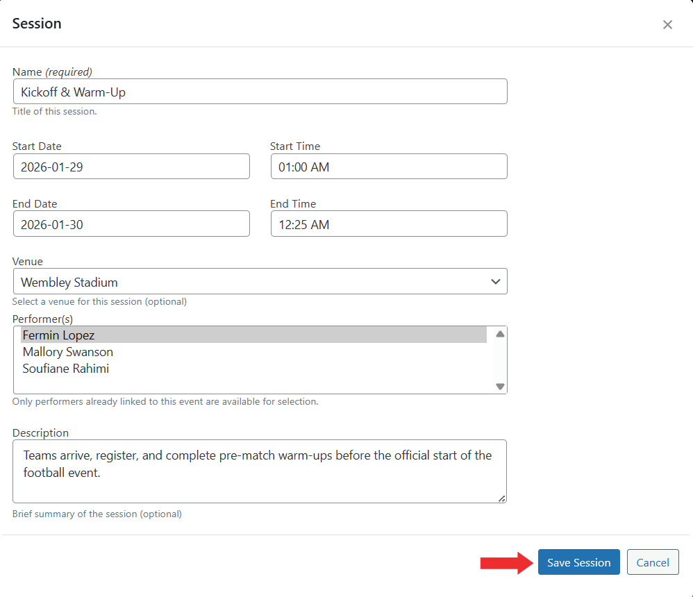Select the End Date field
The image size is (693, 597).
131,224
